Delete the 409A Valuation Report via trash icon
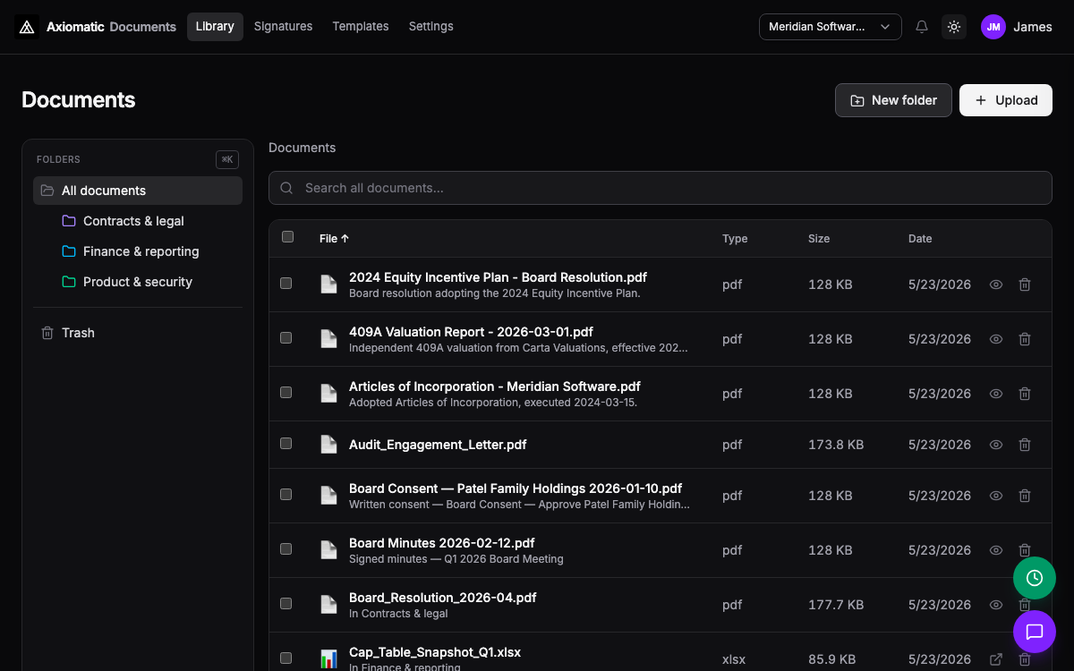Screen dimensions: 1074x671 point(1025,339)
